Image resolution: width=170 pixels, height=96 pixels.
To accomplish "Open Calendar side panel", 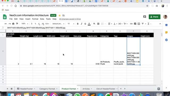I will 167,25.
